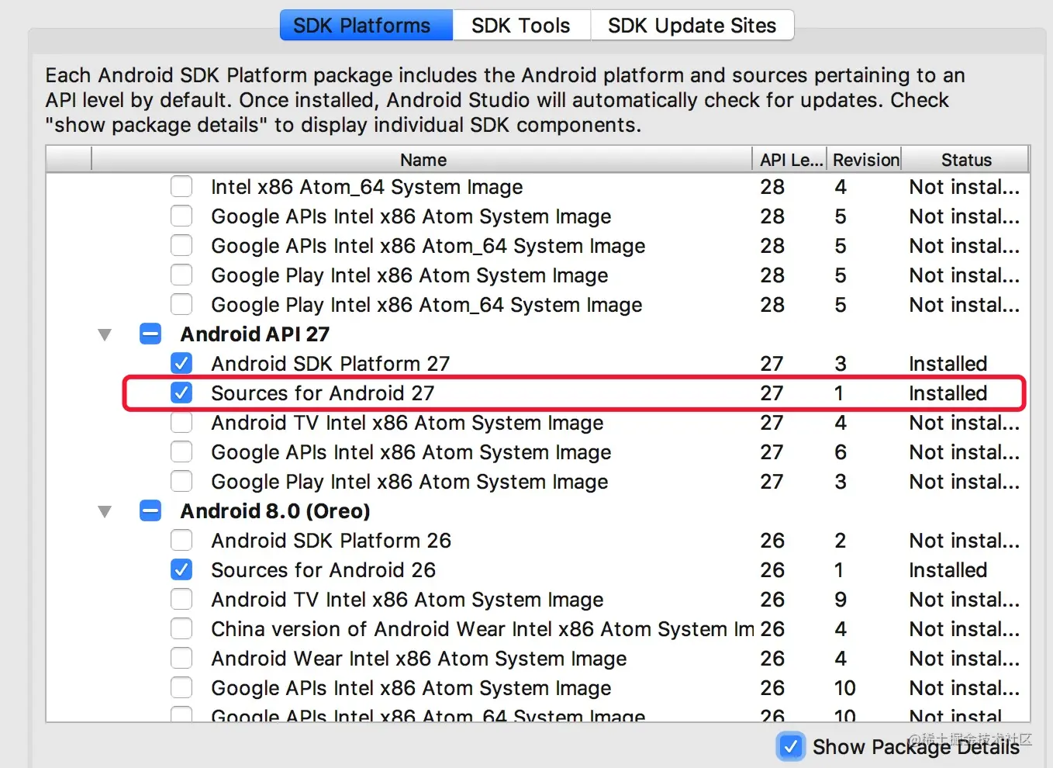Check Intel x86 Atom_64 System Image, revision 4
This screenshot has width=1053, height=768.
181,187
